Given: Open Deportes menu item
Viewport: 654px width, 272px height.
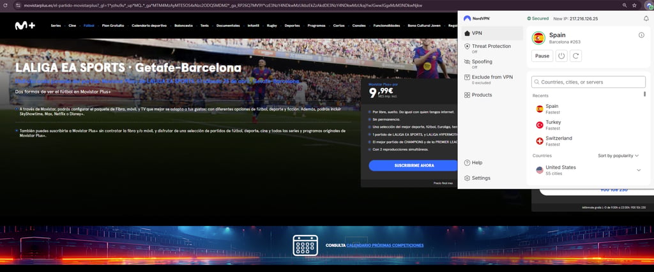Looking at the screenshot, I should pyautogui.click(x=293, y=26).
